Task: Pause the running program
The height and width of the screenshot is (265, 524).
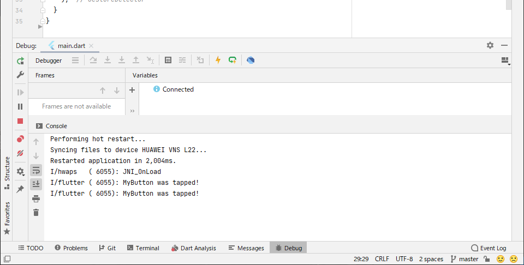Action: pos(20,106)
